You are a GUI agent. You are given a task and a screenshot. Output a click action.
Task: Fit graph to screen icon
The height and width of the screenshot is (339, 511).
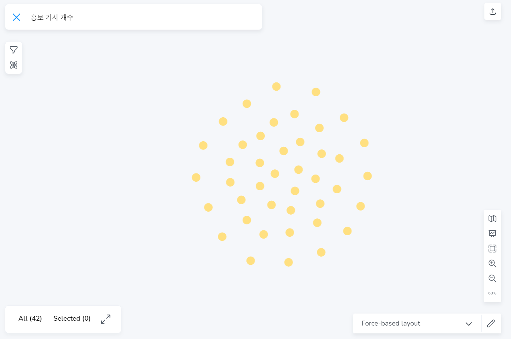(492, 249)
